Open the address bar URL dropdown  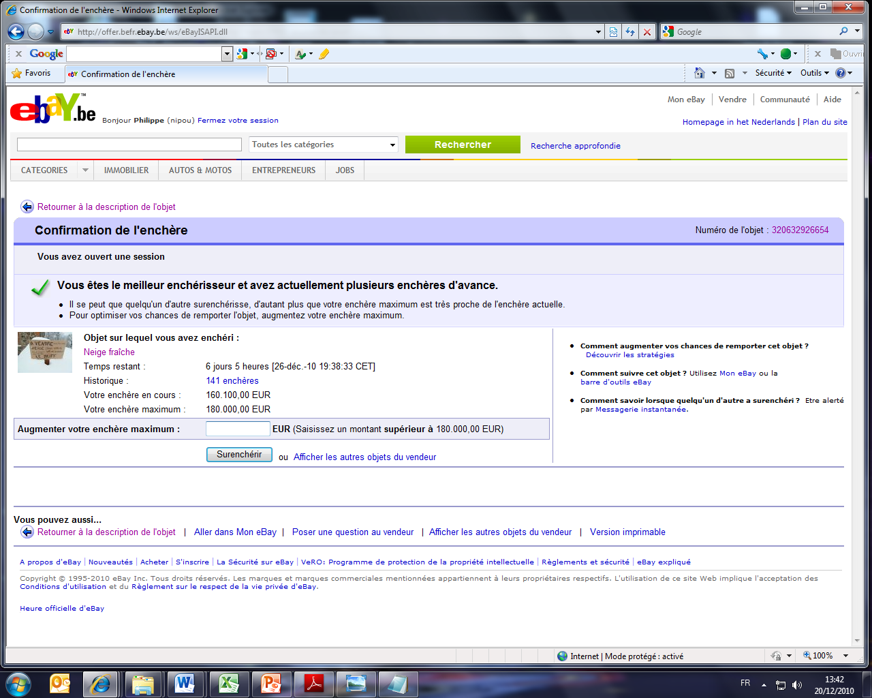[598, 32]
